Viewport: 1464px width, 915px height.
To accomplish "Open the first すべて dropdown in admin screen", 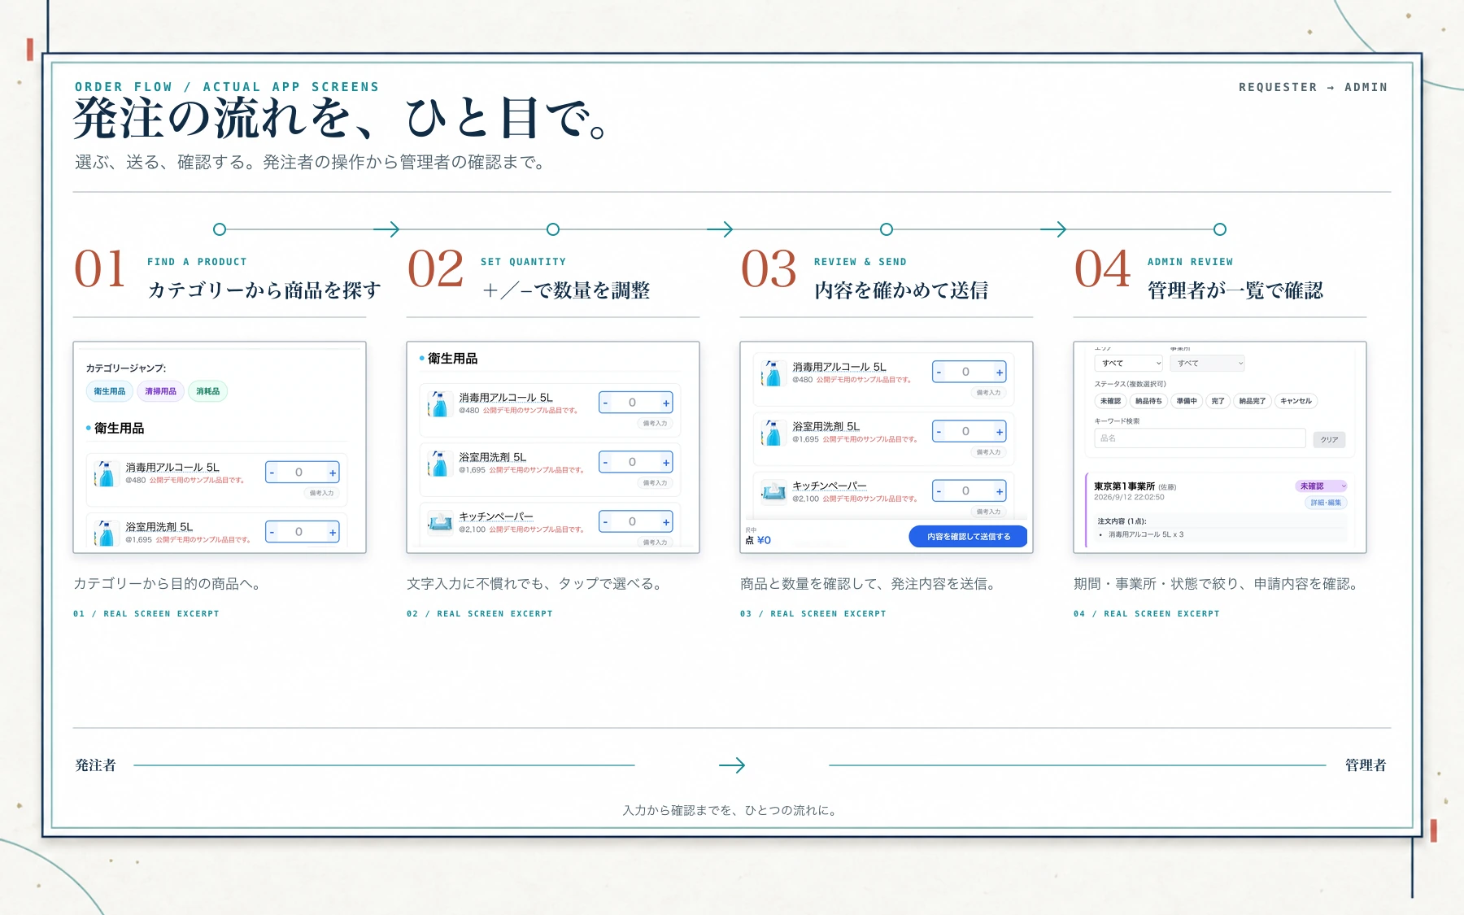I will coord(1129,364).
